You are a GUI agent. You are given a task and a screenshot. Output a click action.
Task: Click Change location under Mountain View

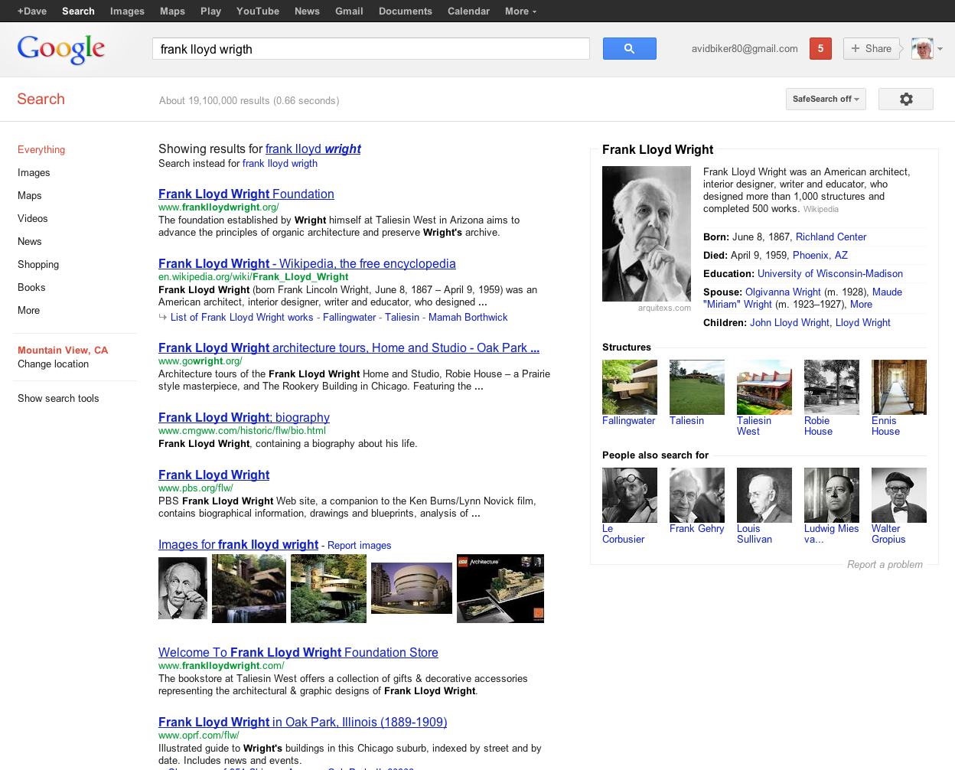53,364
